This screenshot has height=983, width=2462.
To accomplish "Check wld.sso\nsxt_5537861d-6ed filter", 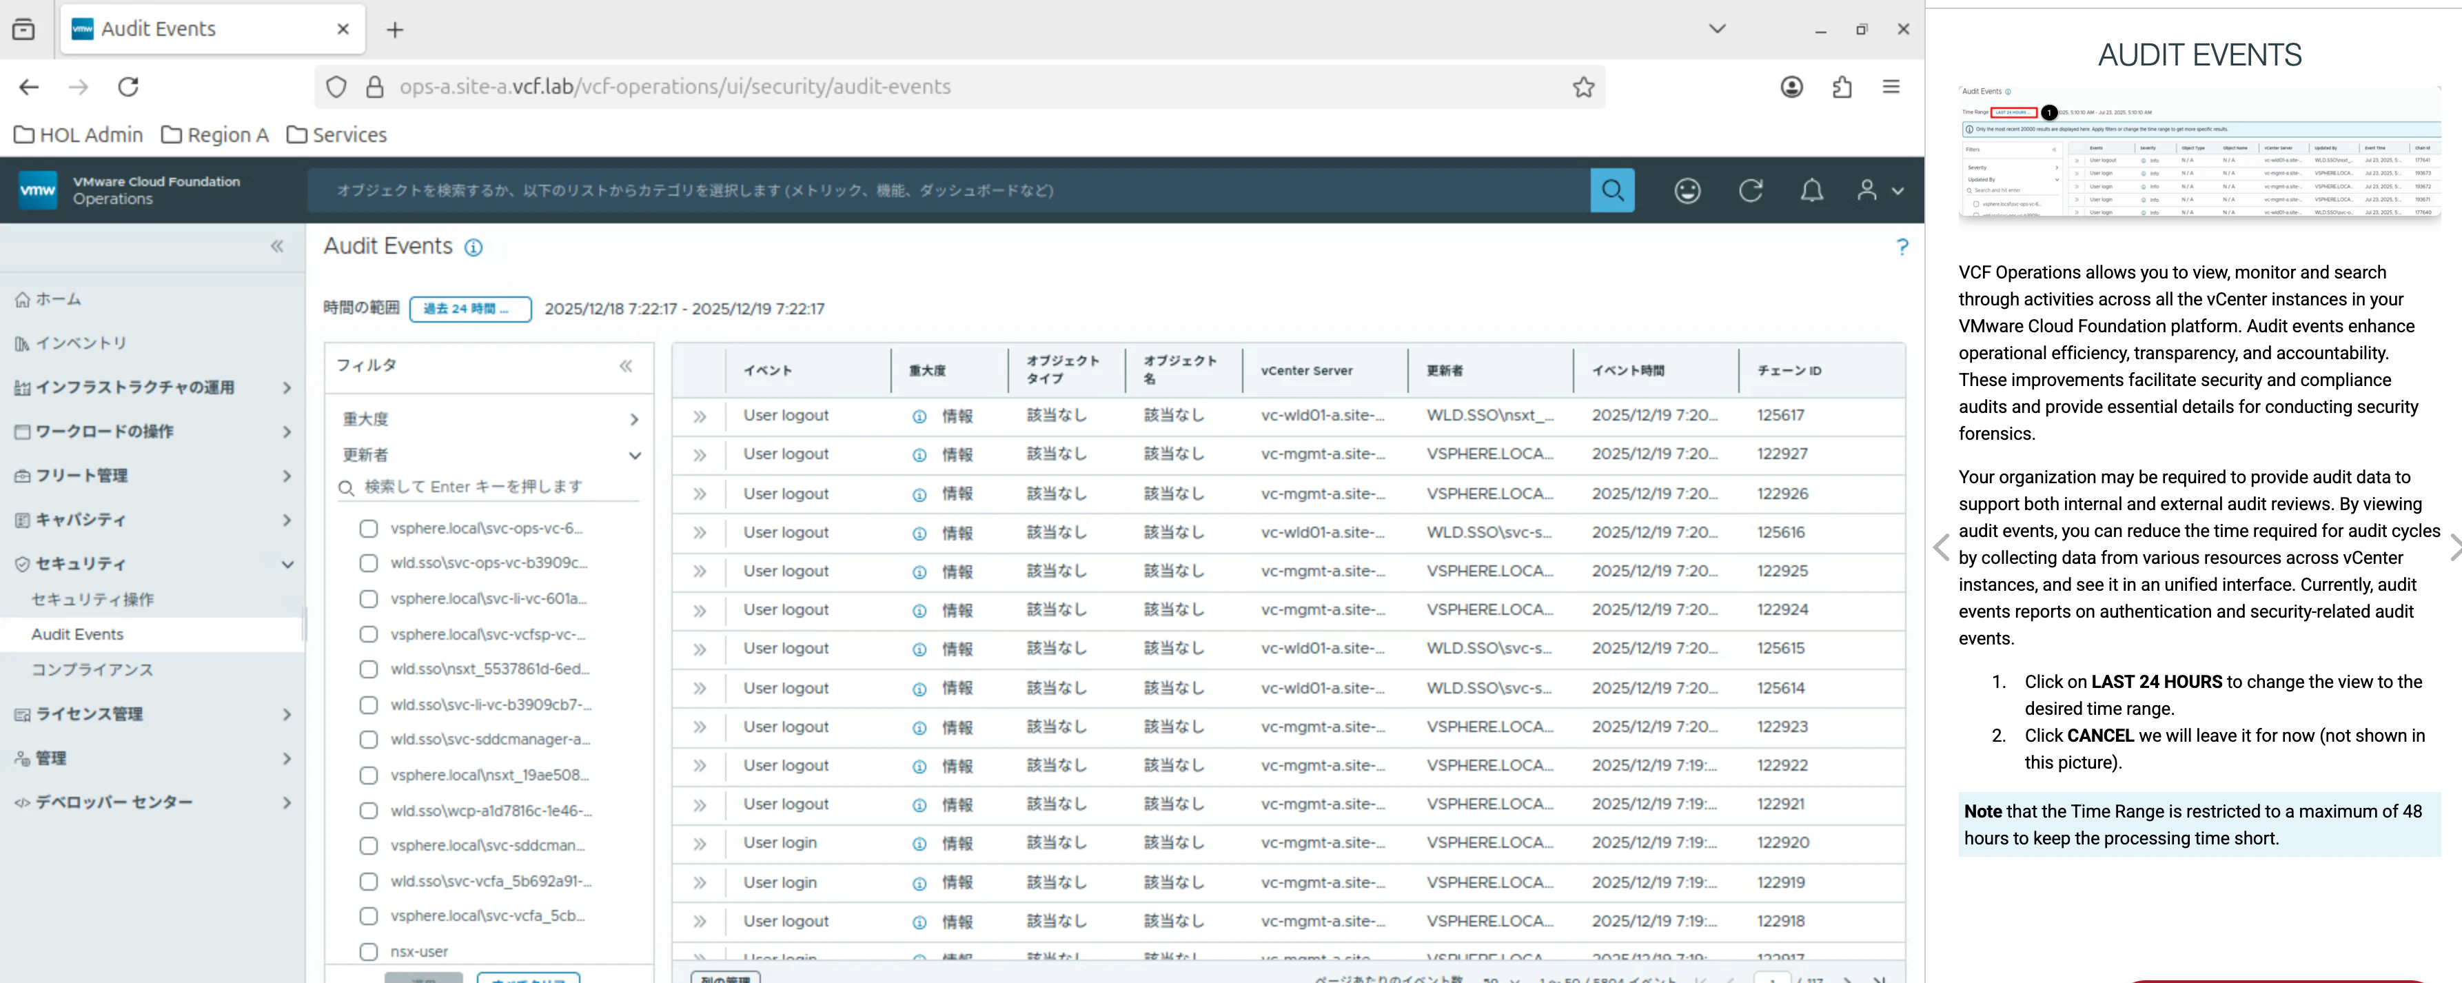I will [x=368, y=669].
